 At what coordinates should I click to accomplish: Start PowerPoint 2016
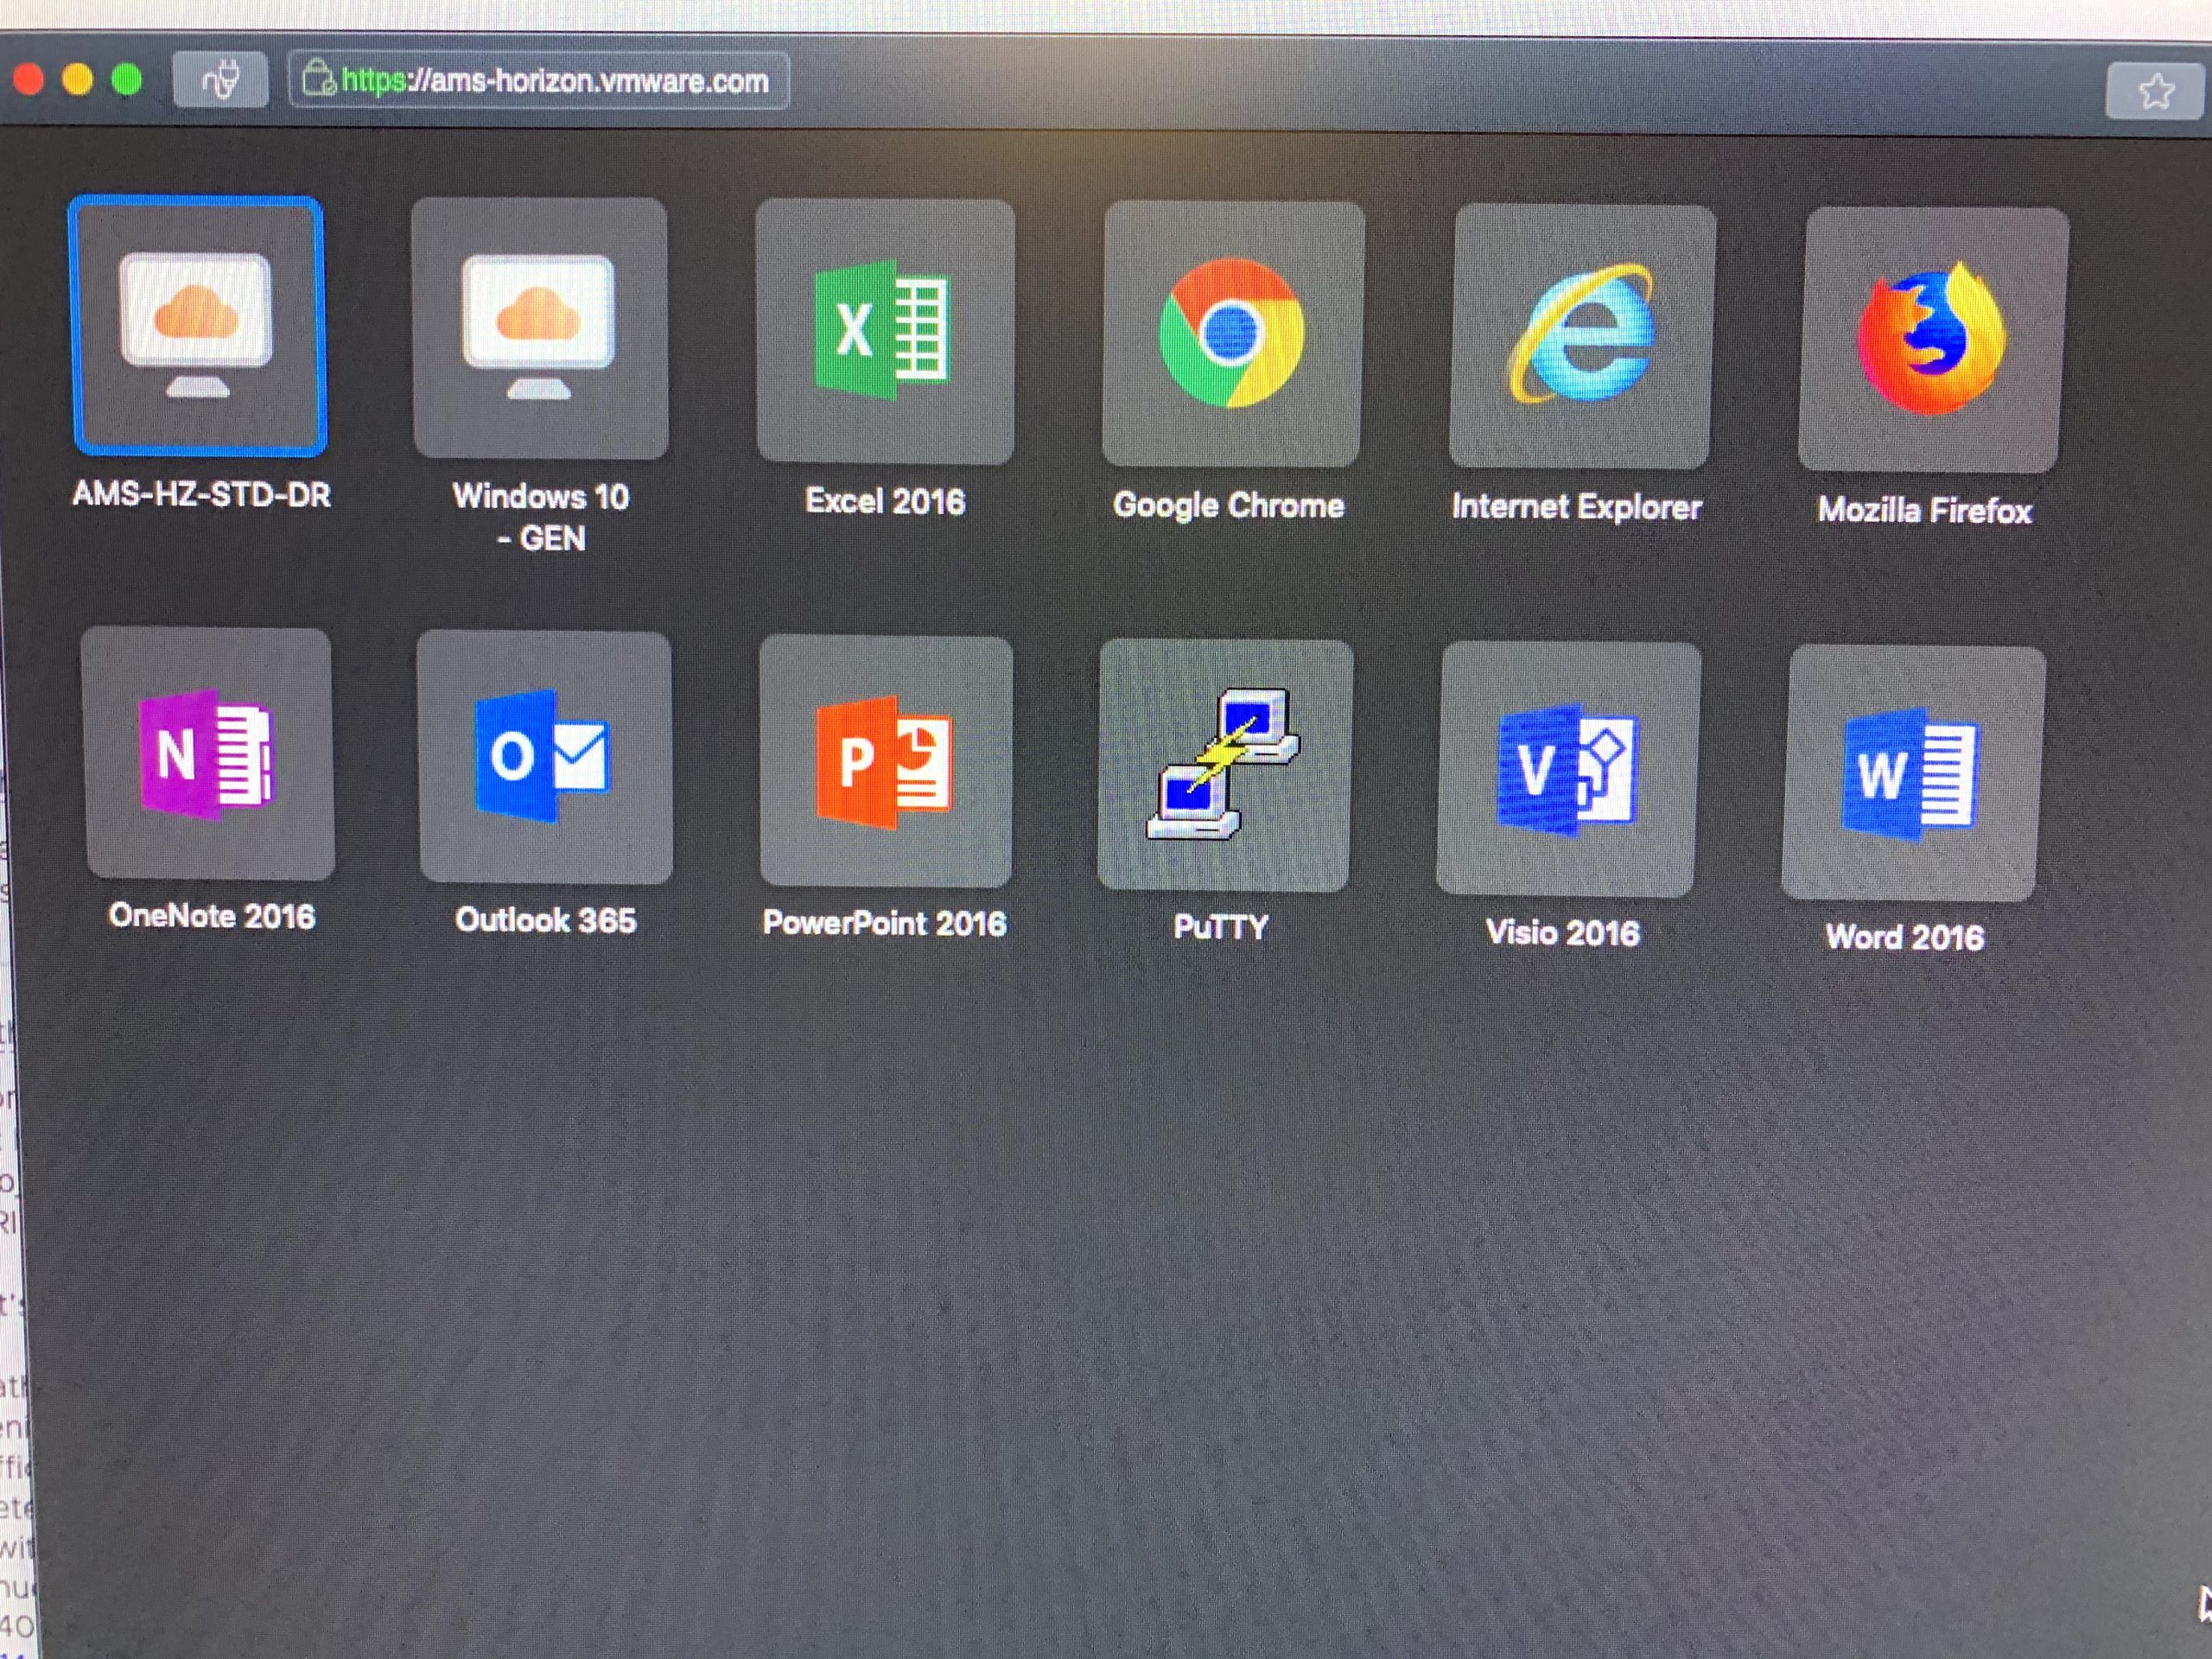(885, 761)
